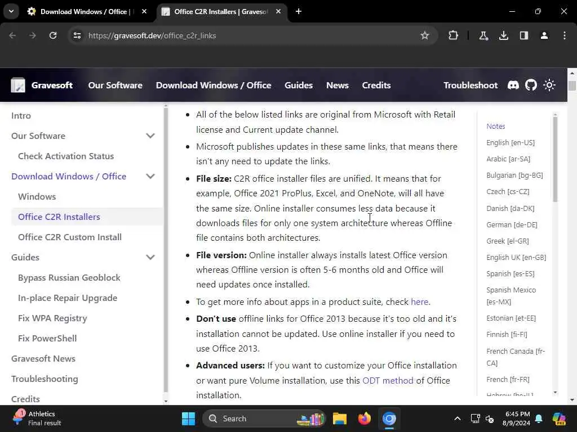Screen dimensions: 577x432
Task: Select Office C2R Installers in sidebar
Action: click(59, 217)
